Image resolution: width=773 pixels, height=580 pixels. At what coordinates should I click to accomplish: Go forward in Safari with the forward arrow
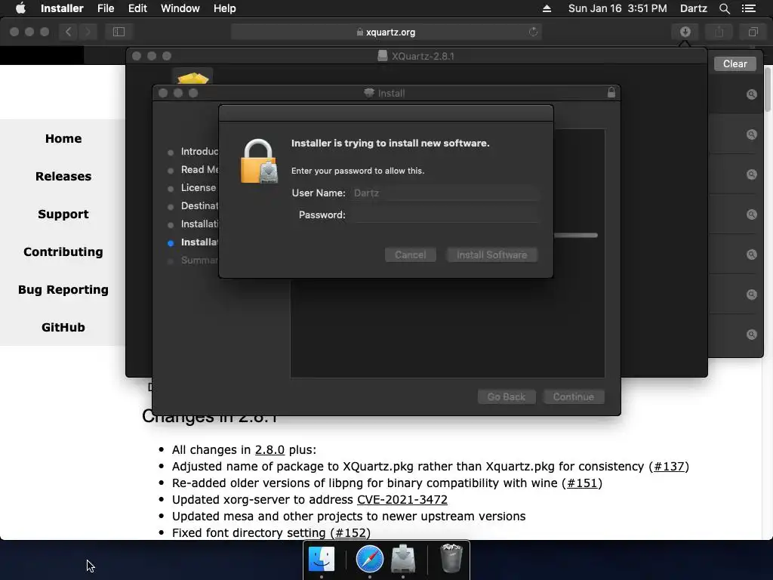coord(88,32)
